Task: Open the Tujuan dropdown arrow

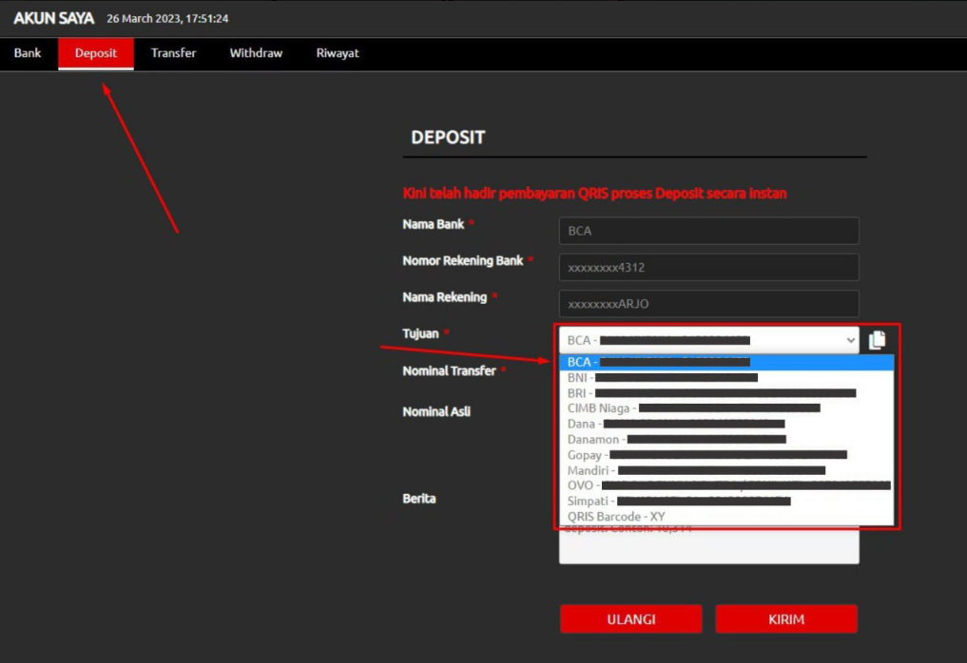Action: [850, 340]
